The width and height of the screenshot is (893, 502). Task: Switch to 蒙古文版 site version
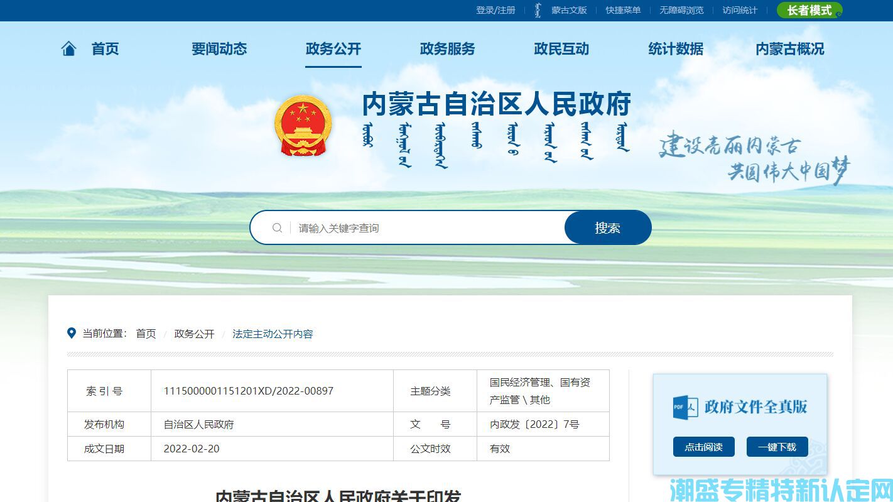(569, 10)
